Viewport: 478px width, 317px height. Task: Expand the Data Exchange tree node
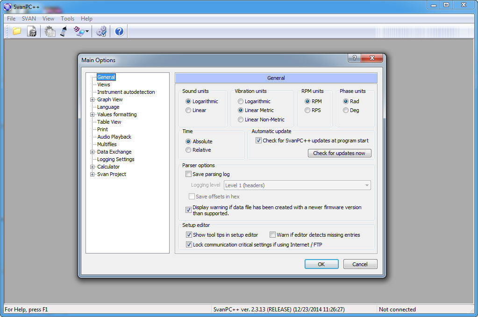[x=92, y=152]
